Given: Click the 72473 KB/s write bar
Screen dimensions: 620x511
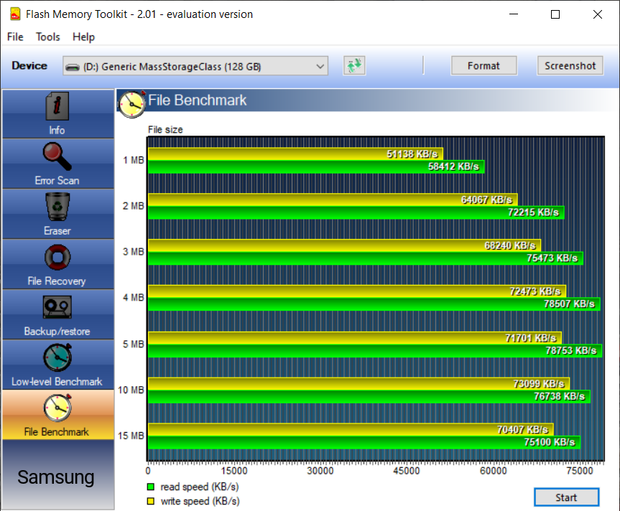Looking at the screenshot, I should pos(357,291).
